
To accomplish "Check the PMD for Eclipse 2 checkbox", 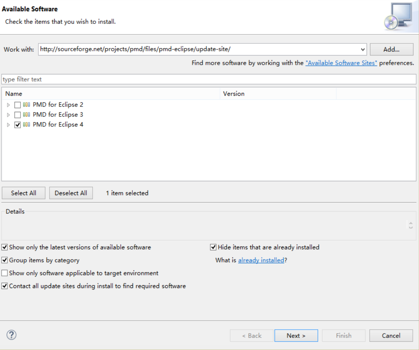I will (18, 105).
